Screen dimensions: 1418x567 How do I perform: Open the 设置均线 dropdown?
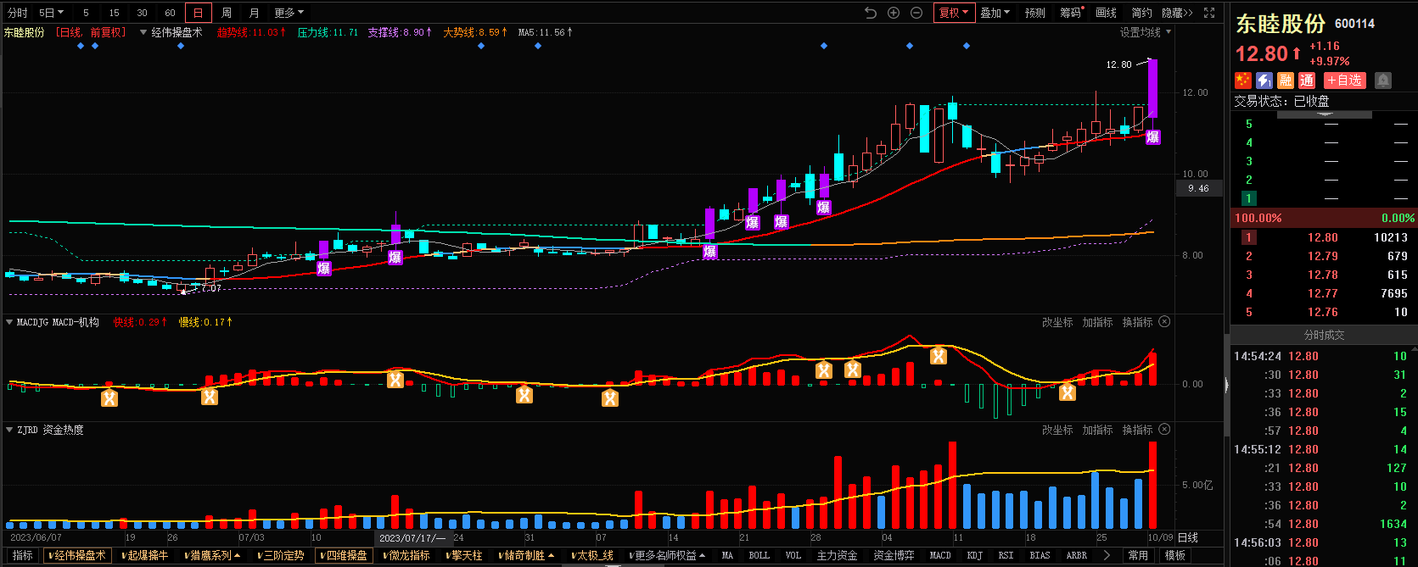coord(1145,32)
